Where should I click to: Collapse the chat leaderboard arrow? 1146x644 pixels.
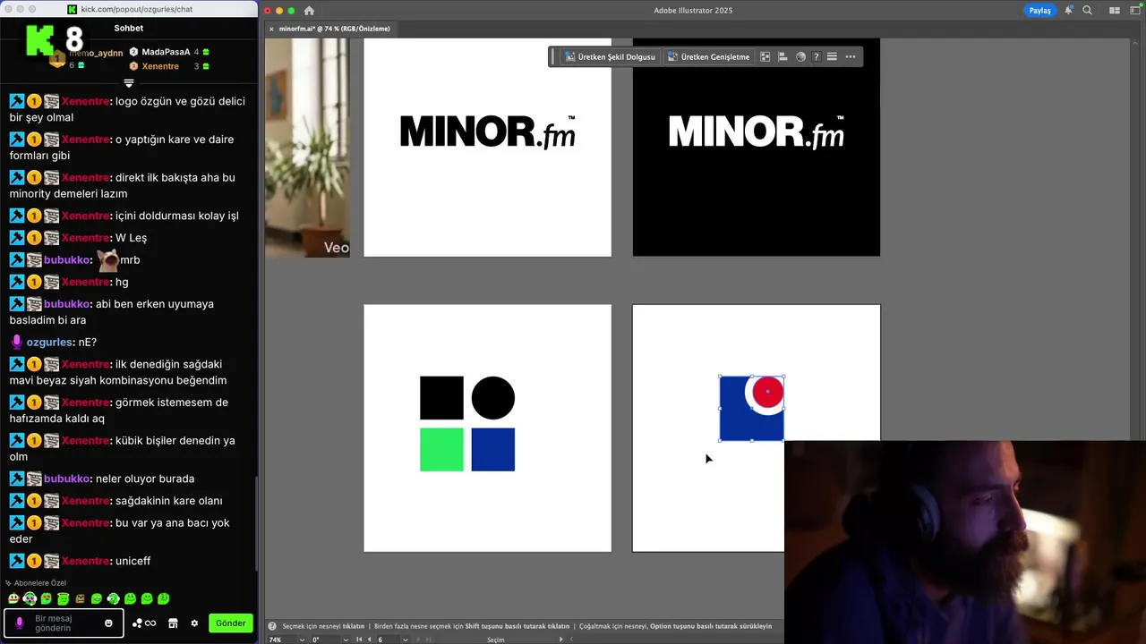click(129, 83)
